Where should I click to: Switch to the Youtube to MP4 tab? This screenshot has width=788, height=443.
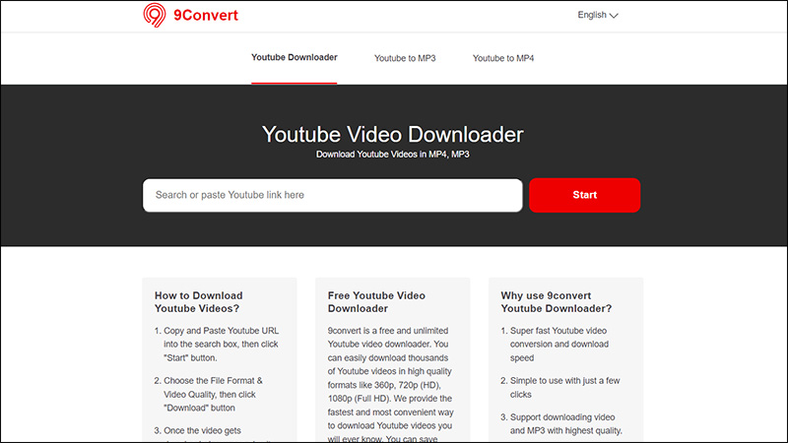click(x=503, y=58)
